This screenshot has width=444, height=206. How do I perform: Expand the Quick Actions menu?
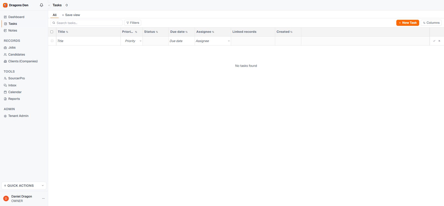24,186
